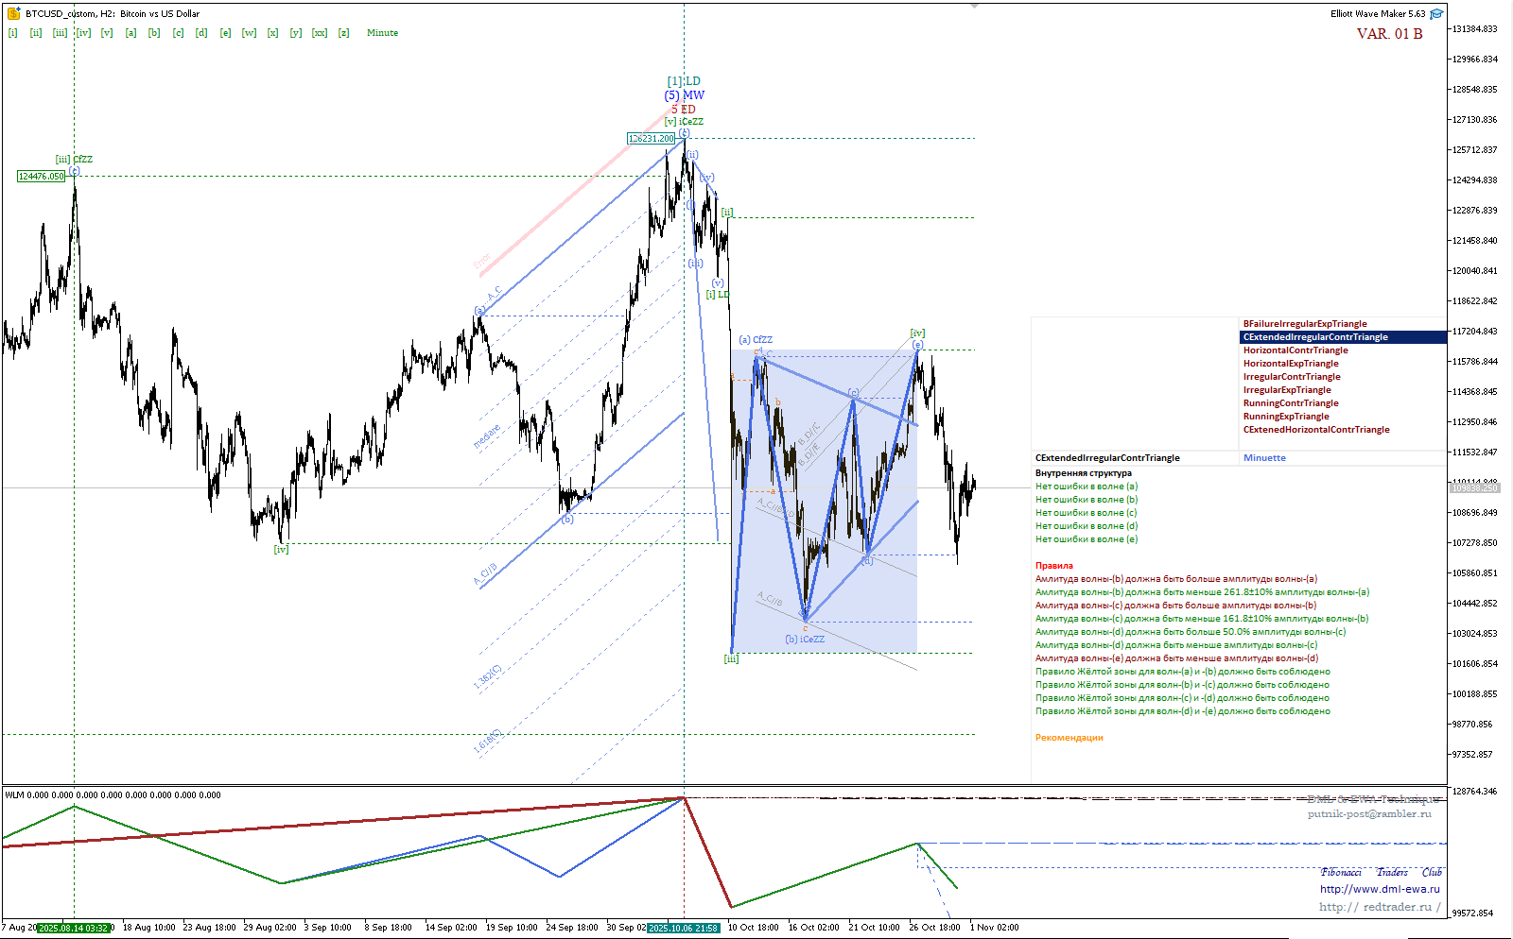Select the [z] wave label button
This screenshot has height=939, width=1513.
pyautogui.click(x=343, y=33)
